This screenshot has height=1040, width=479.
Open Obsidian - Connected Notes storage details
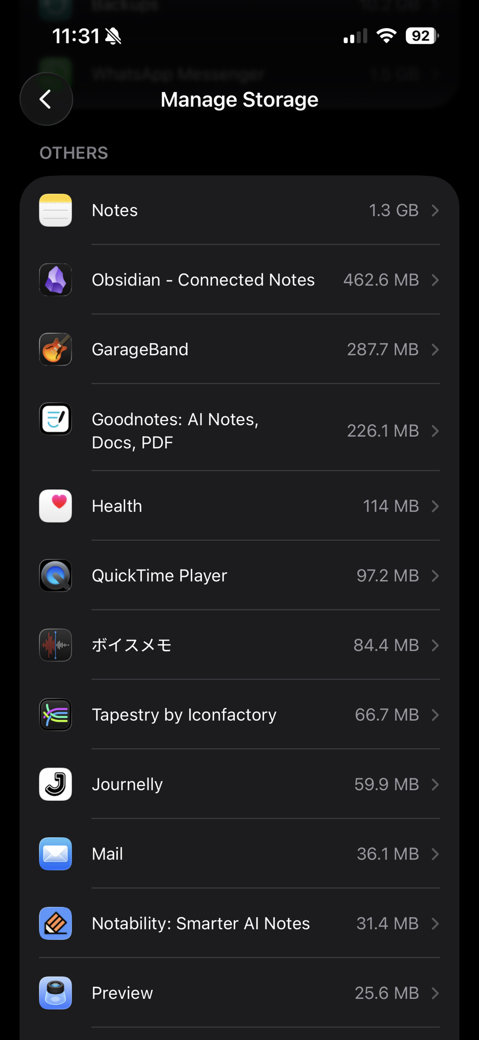click(203, 280)
